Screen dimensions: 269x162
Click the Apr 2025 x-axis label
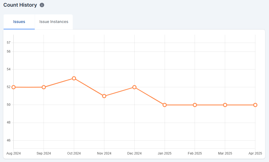tap(255, 153)
